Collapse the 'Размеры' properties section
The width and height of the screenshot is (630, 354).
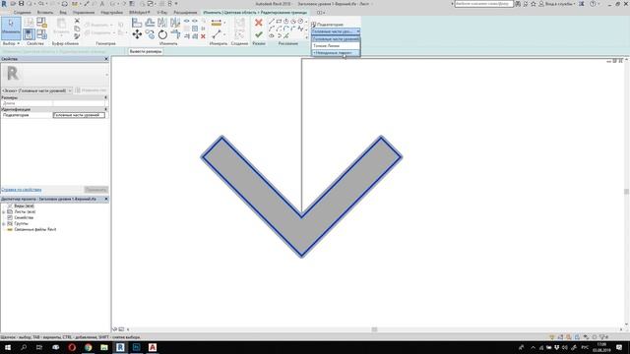106,97
